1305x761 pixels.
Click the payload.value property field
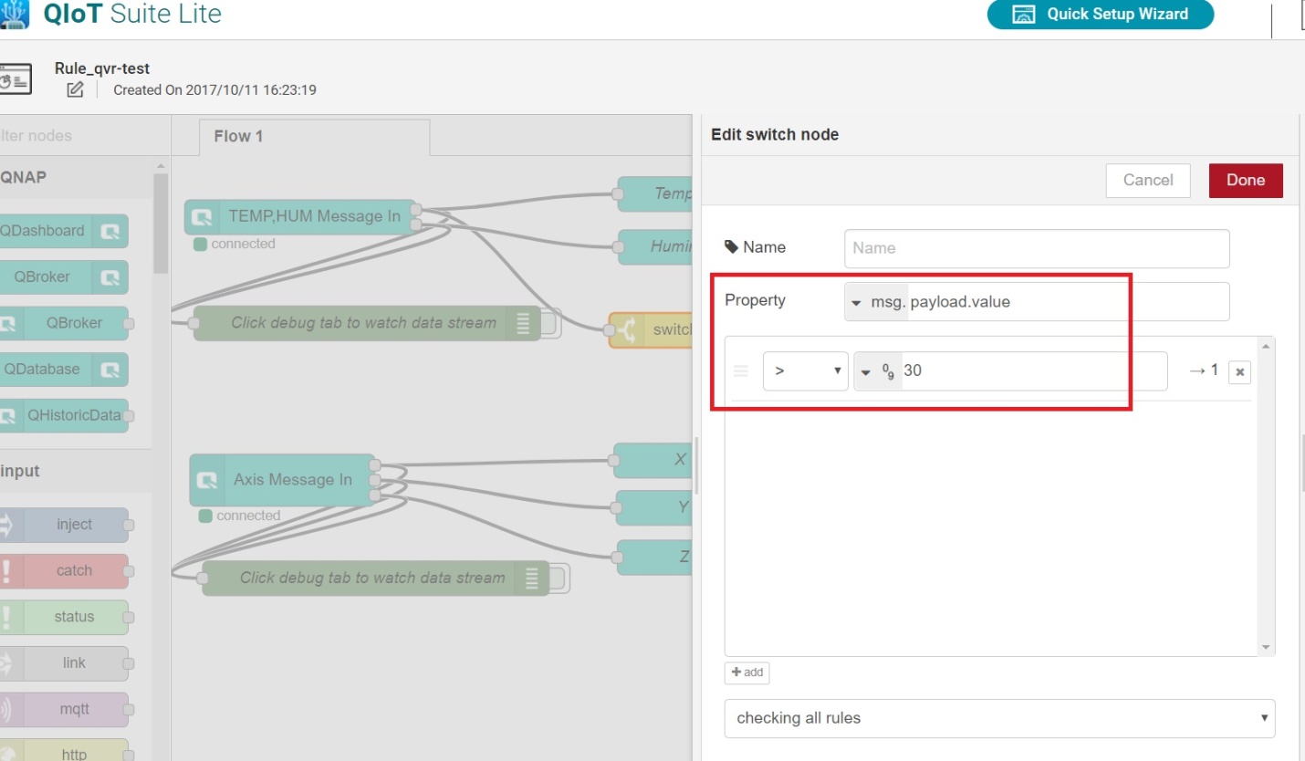click(x=1068, y=302)
